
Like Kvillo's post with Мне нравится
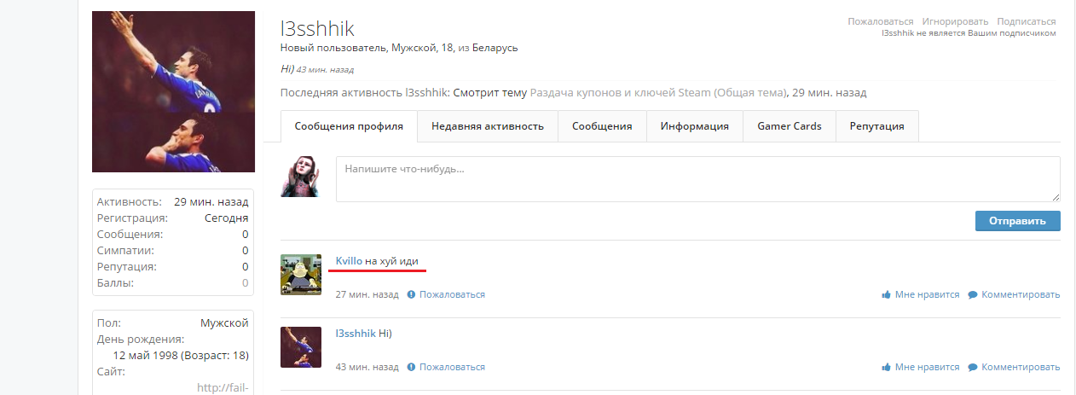tap(927, 294)
